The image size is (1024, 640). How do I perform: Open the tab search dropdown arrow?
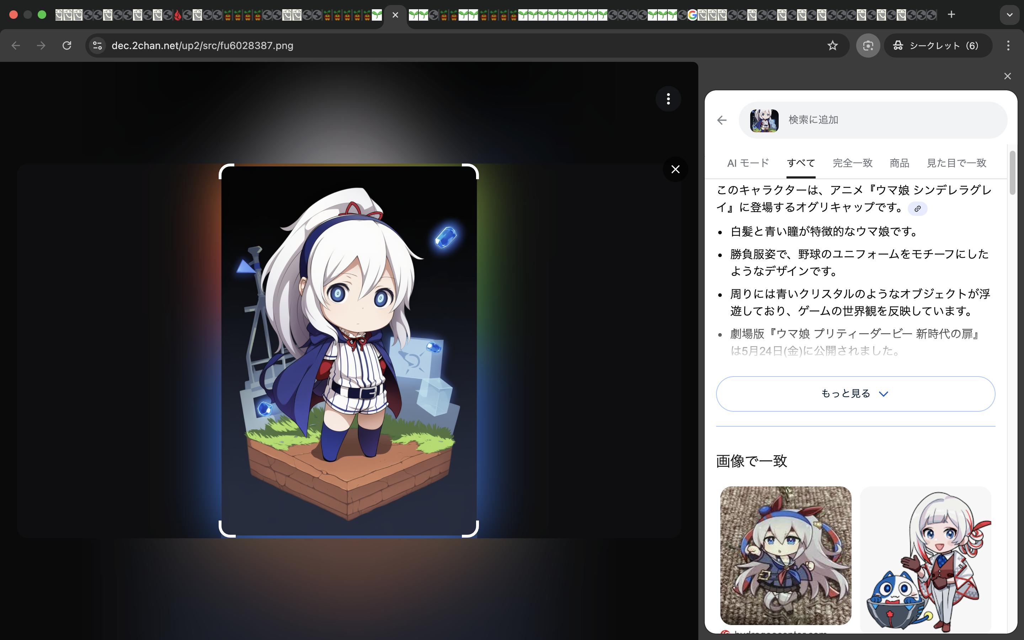click(x=1009, y=14)
